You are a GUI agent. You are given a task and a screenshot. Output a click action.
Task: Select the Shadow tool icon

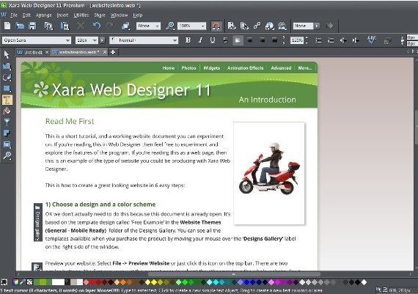pos(7,133)
